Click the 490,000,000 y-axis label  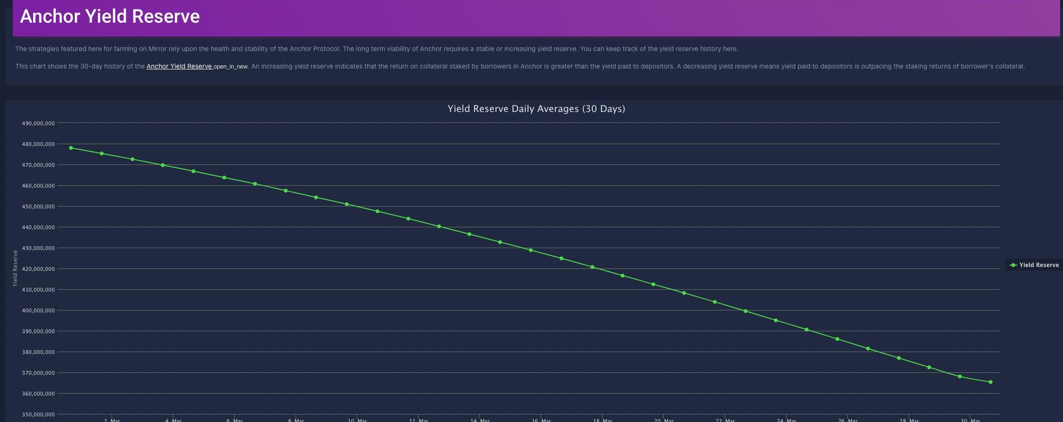coord(38,123)
